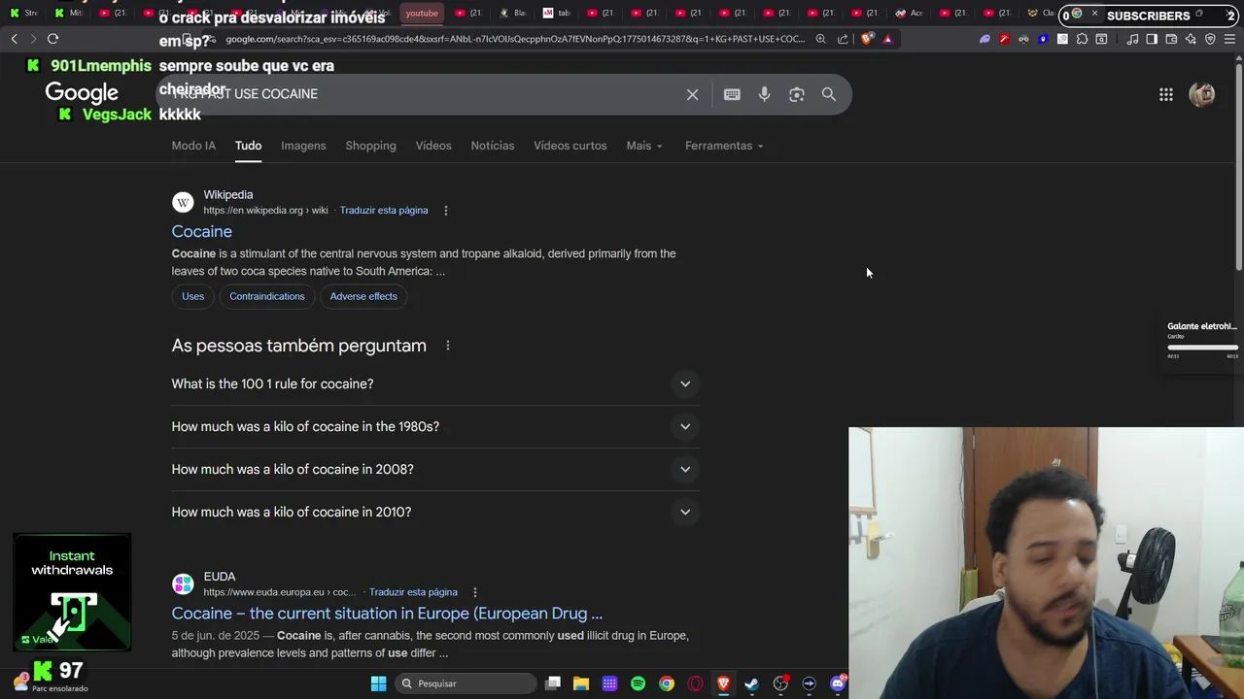Open the Wikipedia 'Cocaine' result link

tap(202, 231)
